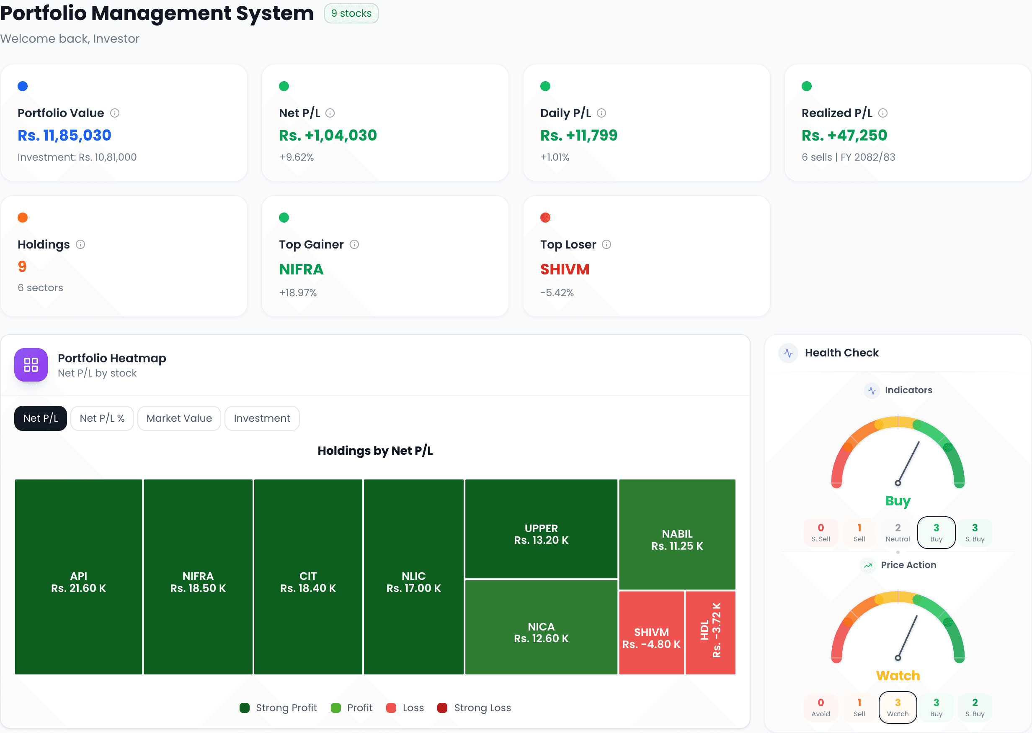Click the Loss legend swatch
This screenshot has width=1032, height=733.
click(391, 708)
